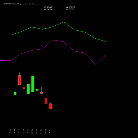Image resolution: width=138 pixels, height=138 pixels.
Task: Click the 25 Aug date label
Action: click(45, 131)
